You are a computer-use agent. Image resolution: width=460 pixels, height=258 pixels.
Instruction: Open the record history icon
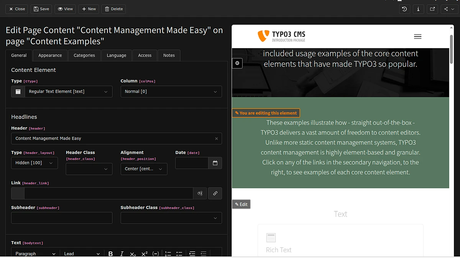tap(404, 9)
